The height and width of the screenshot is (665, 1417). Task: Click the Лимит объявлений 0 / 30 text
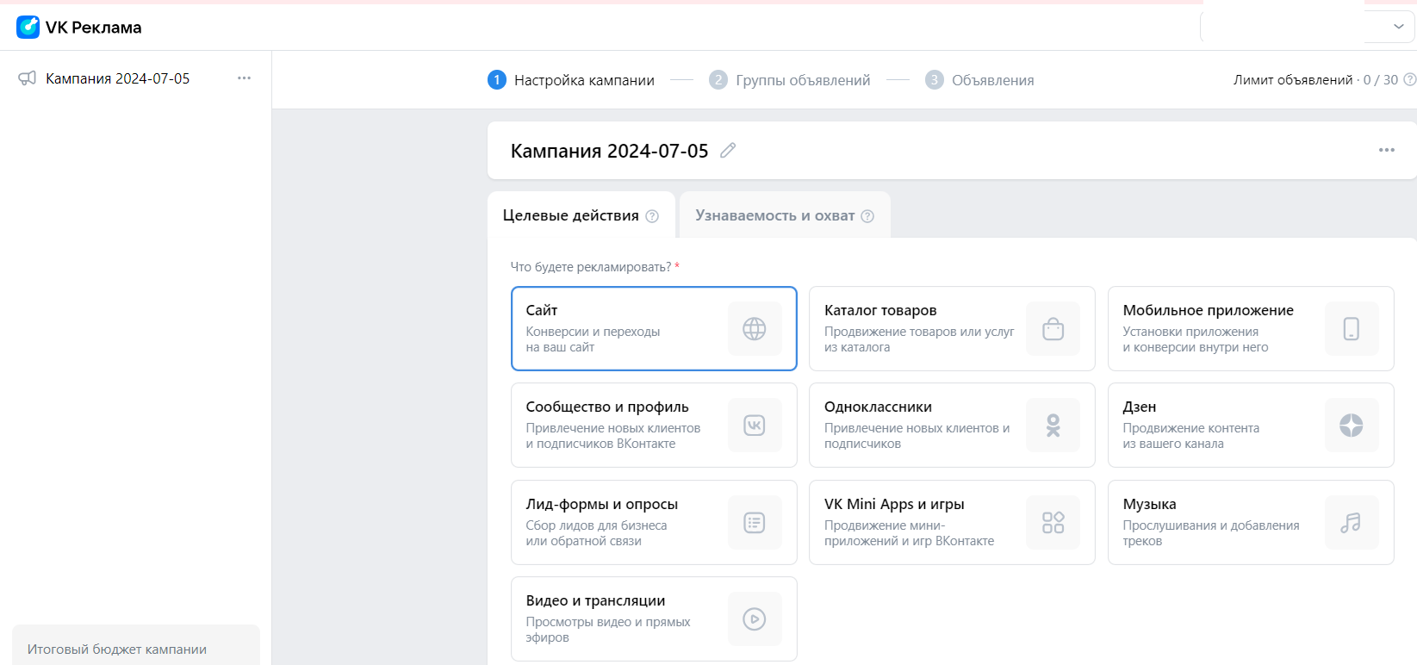pos(1315,80)
